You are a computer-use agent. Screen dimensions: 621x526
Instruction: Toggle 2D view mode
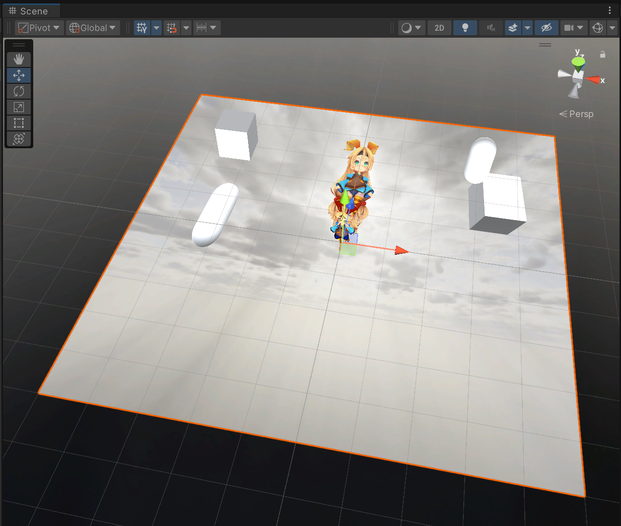439,28
